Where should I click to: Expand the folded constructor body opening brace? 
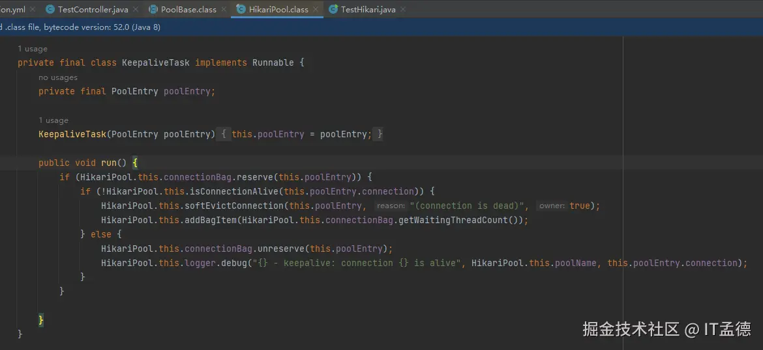point(223,135)
